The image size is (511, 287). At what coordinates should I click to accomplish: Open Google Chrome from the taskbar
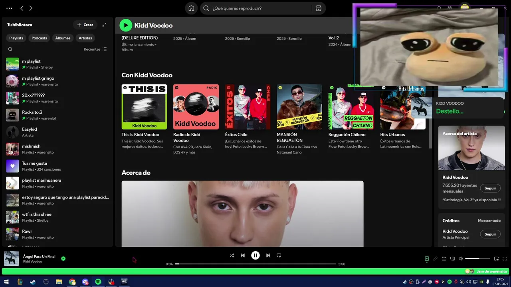(x=72, y=282)
